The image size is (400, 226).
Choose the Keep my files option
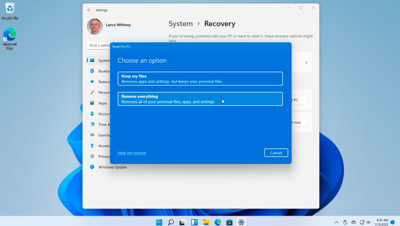pos(200,79)
